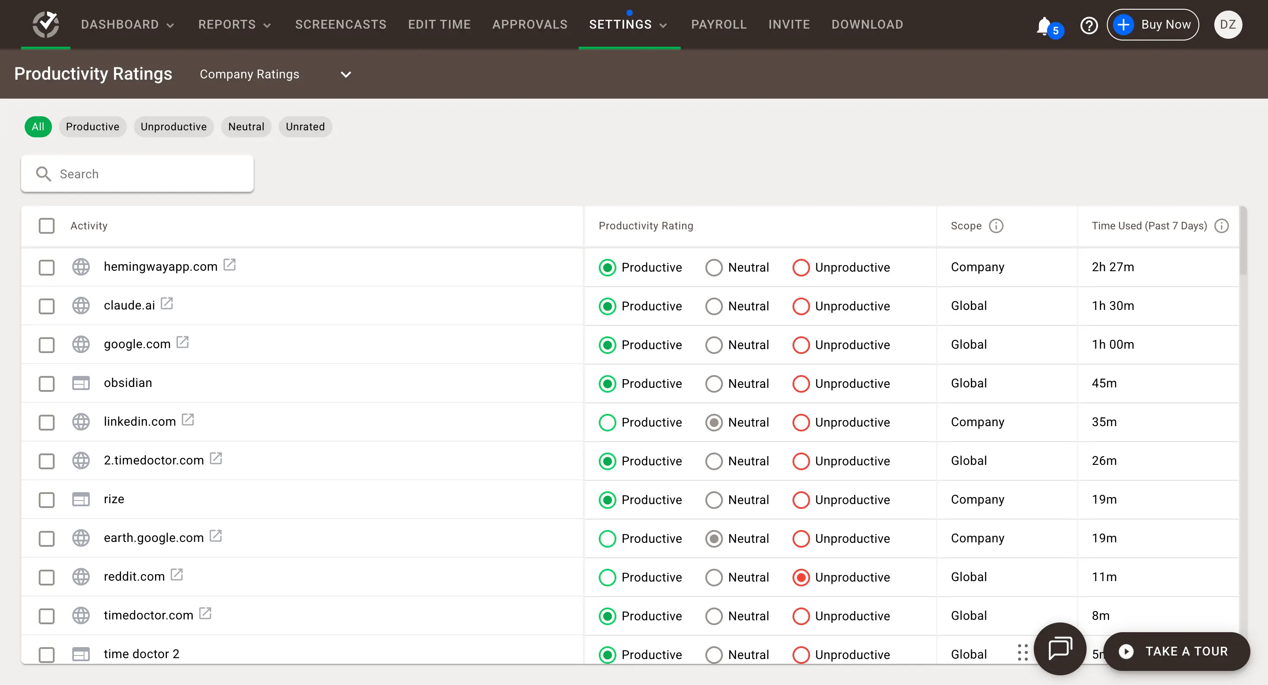Expand the Dashboard menu

[128, 25]
